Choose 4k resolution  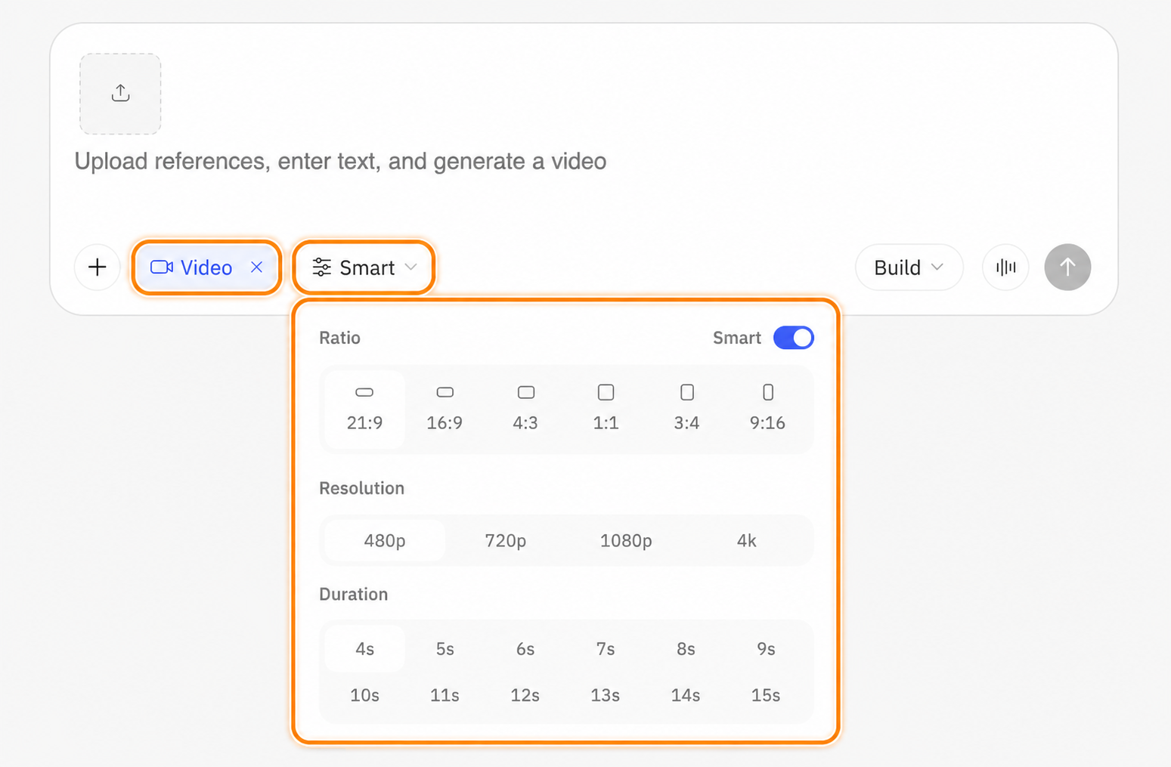point(747,540)
